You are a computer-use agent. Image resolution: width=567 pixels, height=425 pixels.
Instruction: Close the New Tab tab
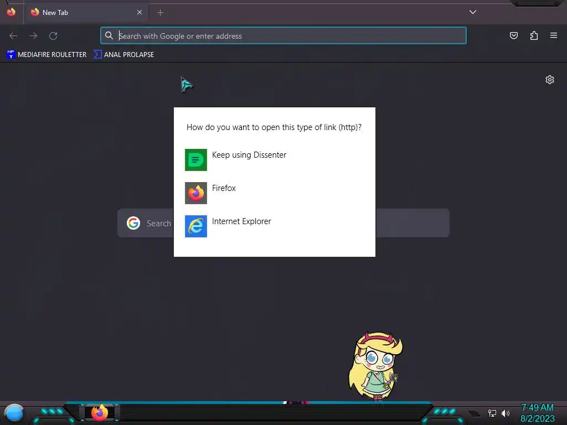point(140,12)
